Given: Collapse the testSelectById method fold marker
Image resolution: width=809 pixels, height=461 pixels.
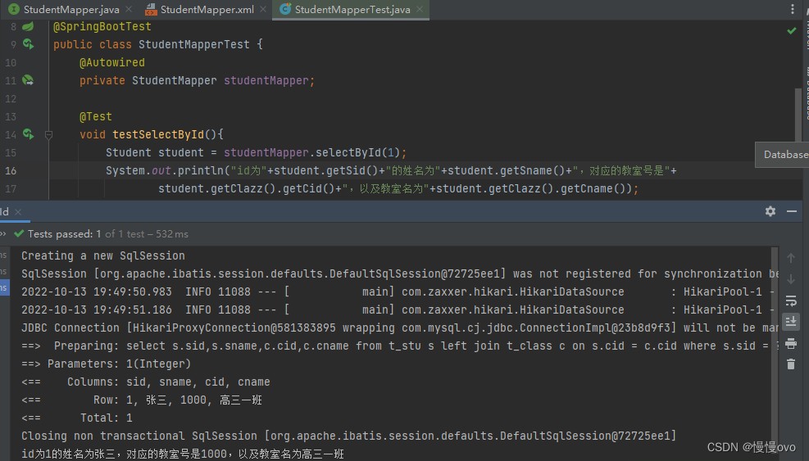Looking at the screenshot, I should click(48, 135).
